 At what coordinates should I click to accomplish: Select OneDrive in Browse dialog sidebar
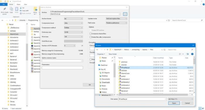[x=102, y=65]
